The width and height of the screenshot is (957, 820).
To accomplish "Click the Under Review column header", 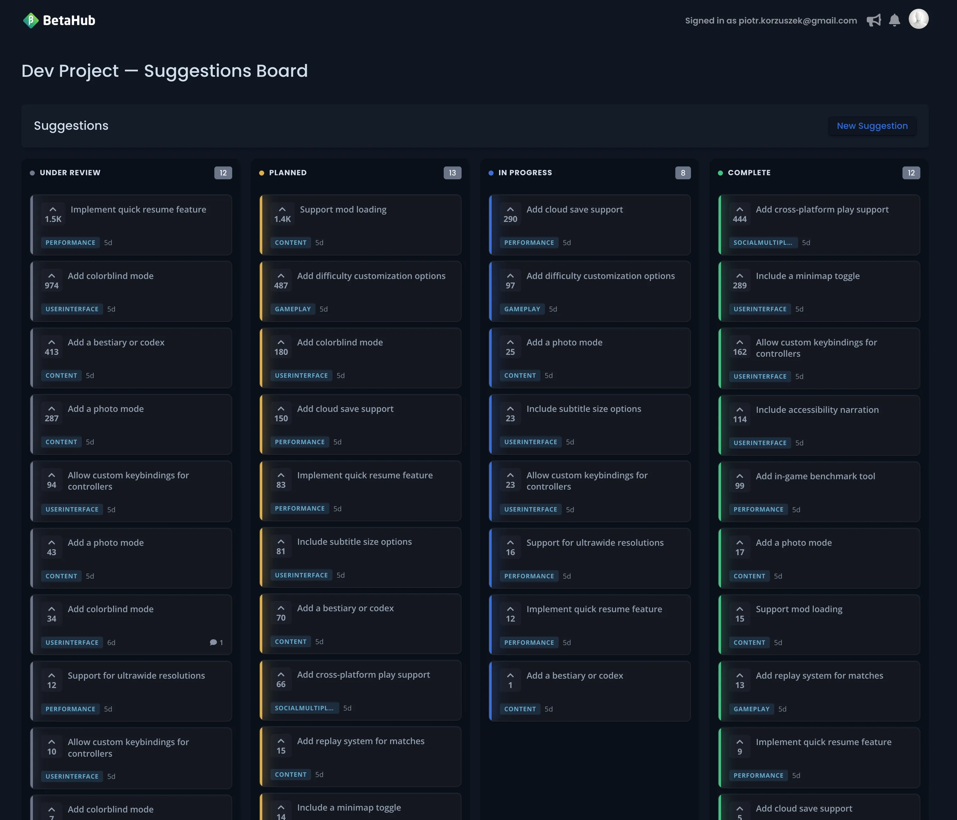I will coord(70,172).
